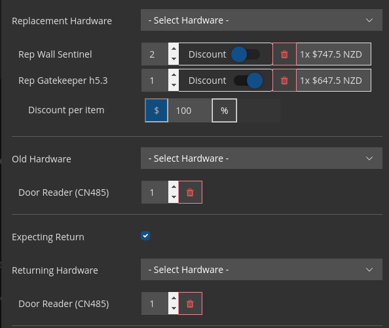Screen dimensions: 389x328
Task: Click the Rep Wall Sentinel quantity field
Action: (155, 54)
